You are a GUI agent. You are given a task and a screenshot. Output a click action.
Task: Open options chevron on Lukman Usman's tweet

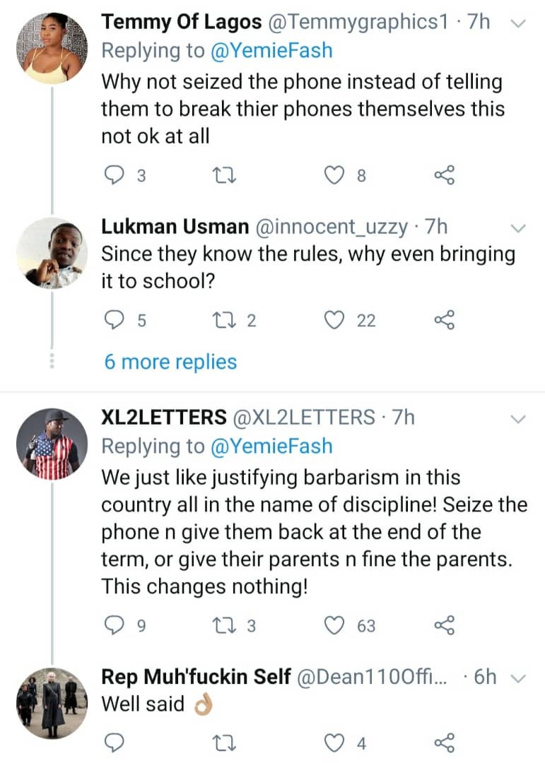pos(518,227)
